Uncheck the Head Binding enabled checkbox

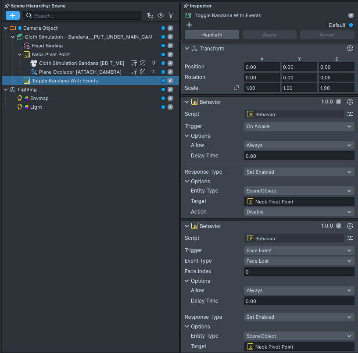(x=170, y=46)
